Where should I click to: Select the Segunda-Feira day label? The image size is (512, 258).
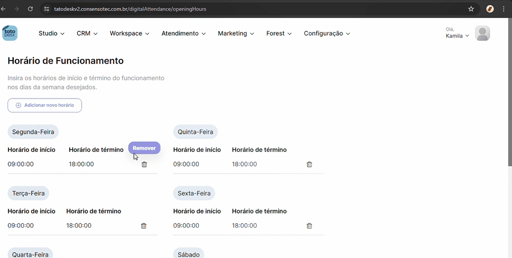click(33, 132)
